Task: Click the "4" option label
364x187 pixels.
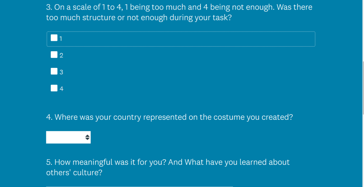Action: click(61, 89)
